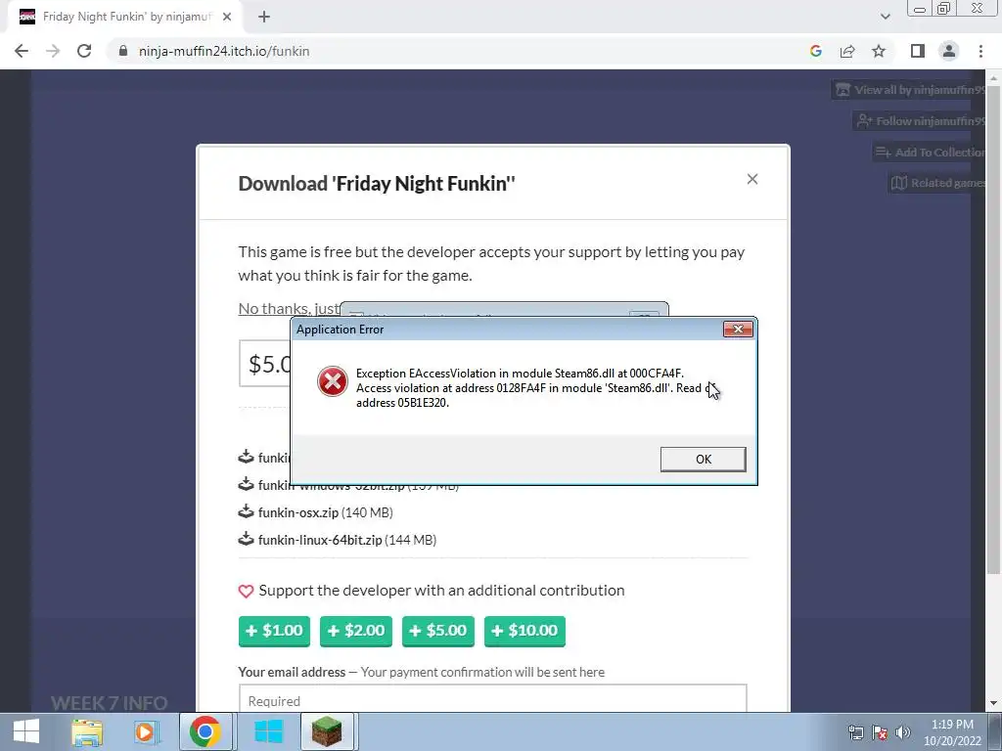The image size is (1002, 751).
Task: Click the page vertical scrollbar
Action: click(x=993, y=332)
